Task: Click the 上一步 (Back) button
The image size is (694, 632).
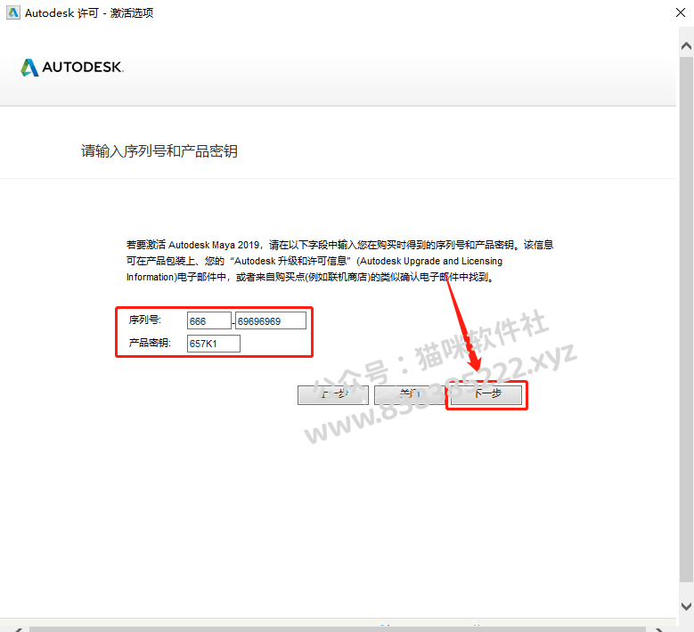Action: pyautogui.click(x=333, y=394)
